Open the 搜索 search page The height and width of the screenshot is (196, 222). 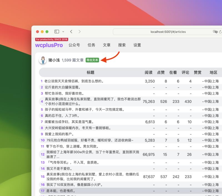123,45
